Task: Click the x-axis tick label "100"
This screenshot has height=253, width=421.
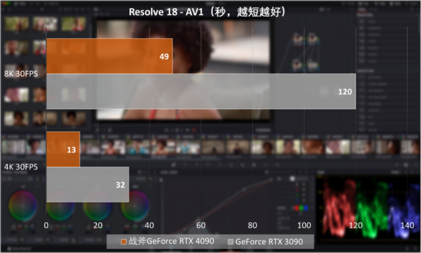Action: 304,225
